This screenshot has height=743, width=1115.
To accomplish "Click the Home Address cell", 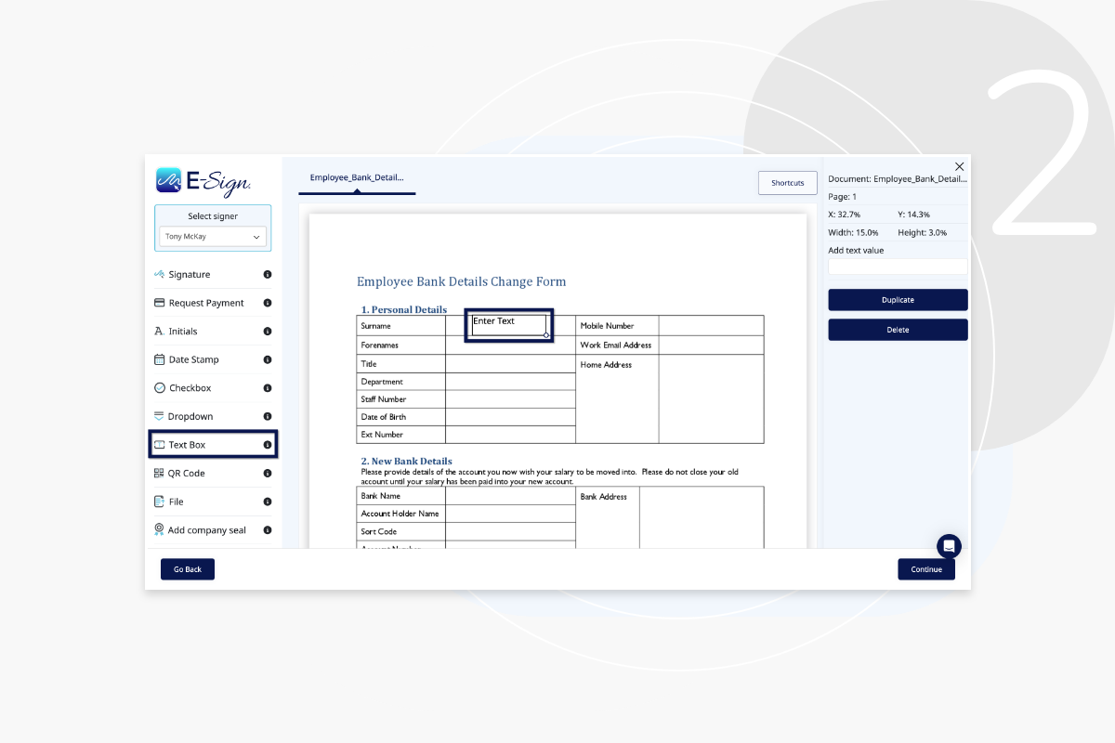I will [x=617, y=399].
